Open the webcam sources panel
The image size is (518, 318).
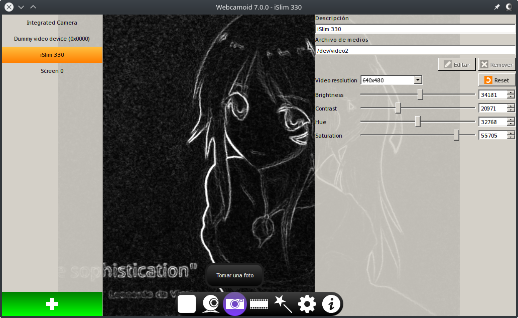click(x=211, y=303)
